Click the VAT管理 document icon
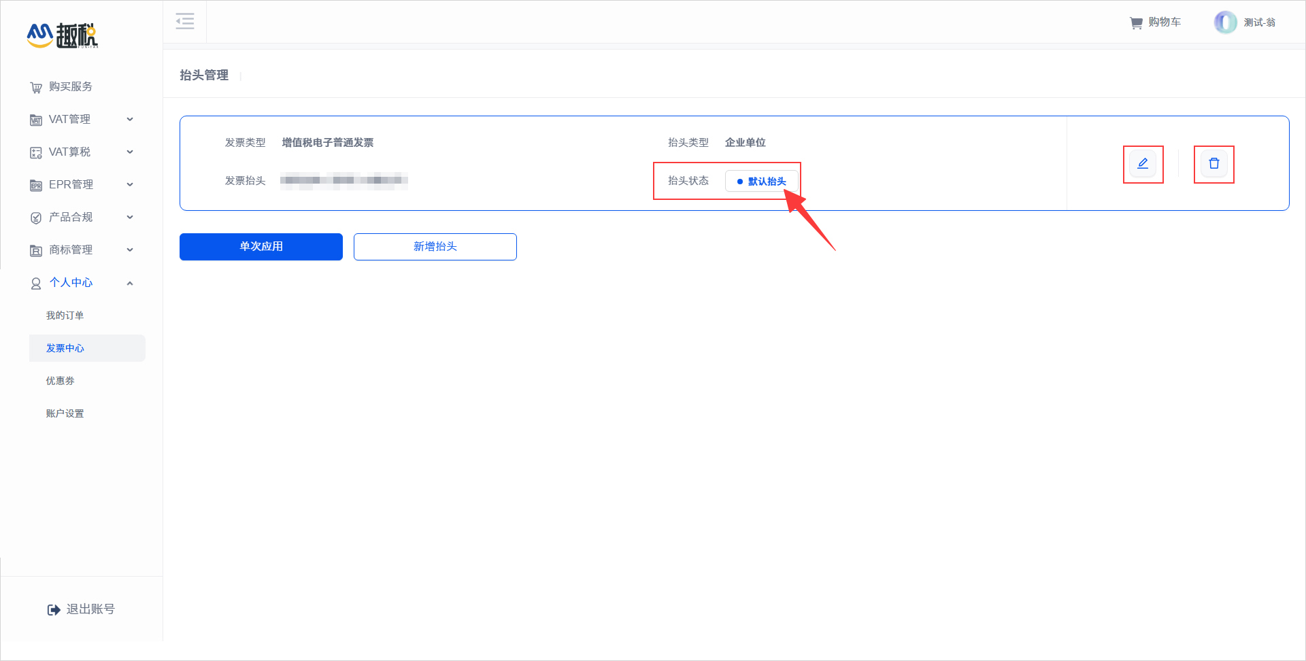The width and height of the screenshot is (1306, 661). click(x=36, y=119)
